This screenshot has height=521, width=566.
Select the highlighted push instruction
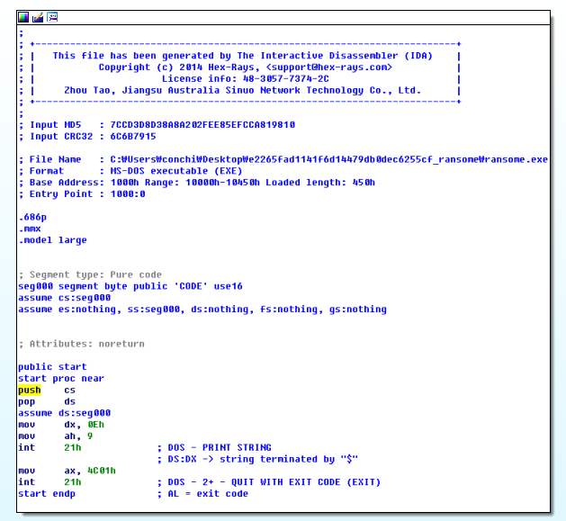(x=29, y=391)
